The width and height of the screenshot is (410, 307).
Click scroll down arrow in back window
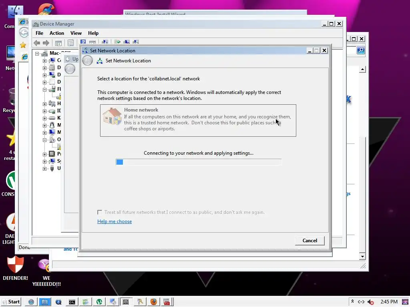tap(362, 256)
